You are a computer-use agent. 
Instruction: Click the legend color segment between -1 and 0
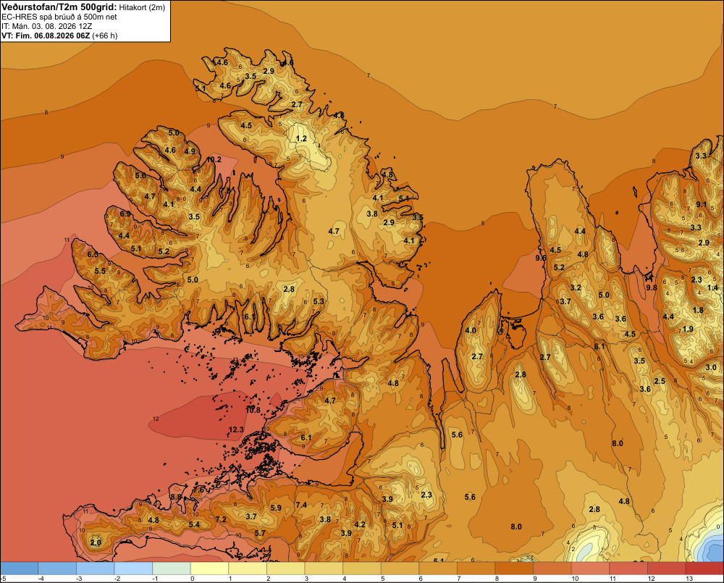point(172,569)
